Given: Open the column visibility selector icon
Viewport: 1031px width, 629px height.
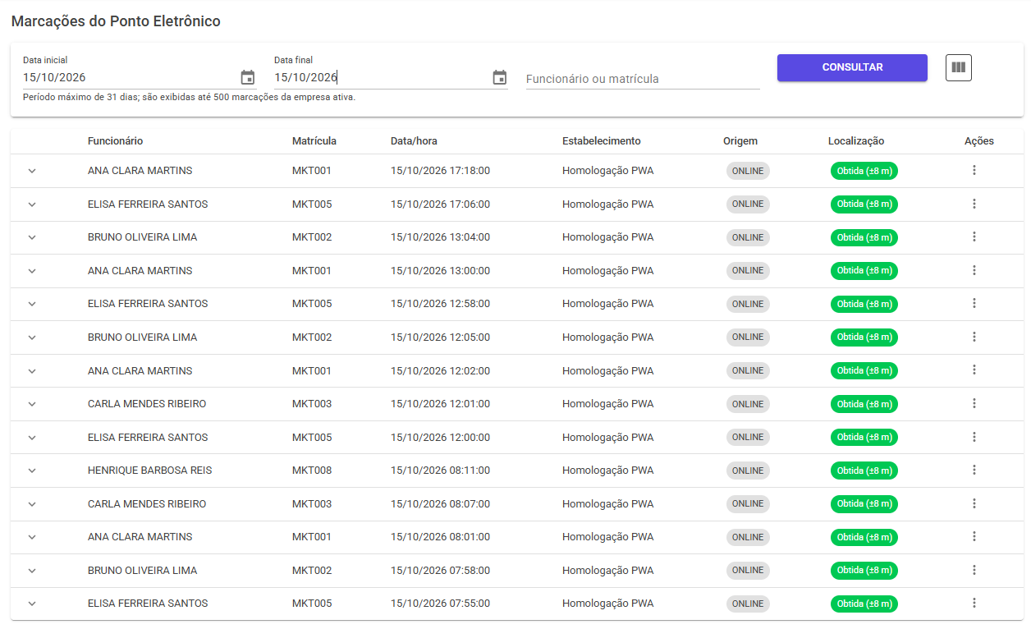Looking at the screenshot, I should pos(959,67).
